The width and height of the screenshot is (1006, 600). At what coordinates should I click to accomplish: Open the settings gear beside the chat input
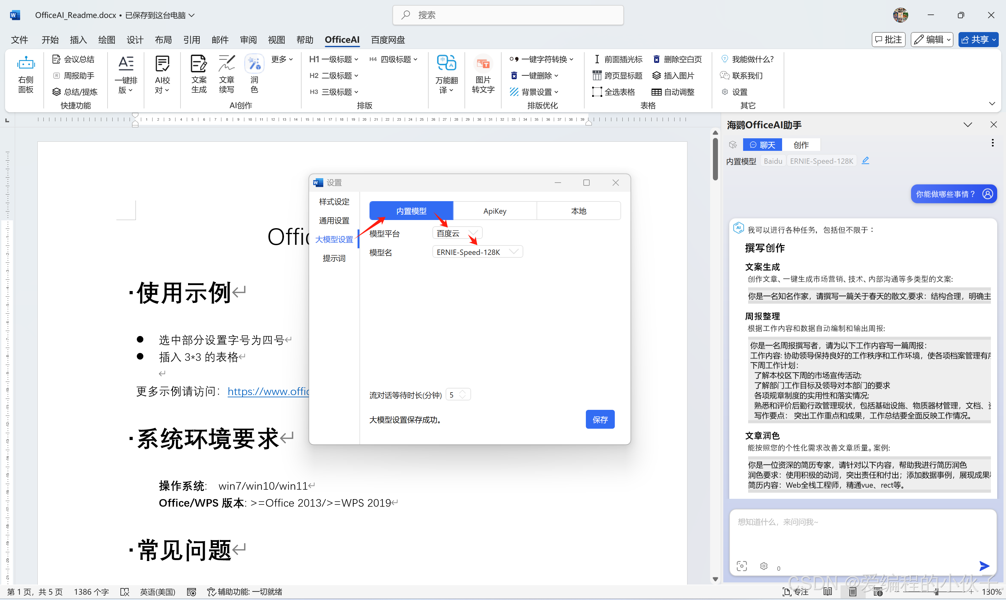[764, 566]
